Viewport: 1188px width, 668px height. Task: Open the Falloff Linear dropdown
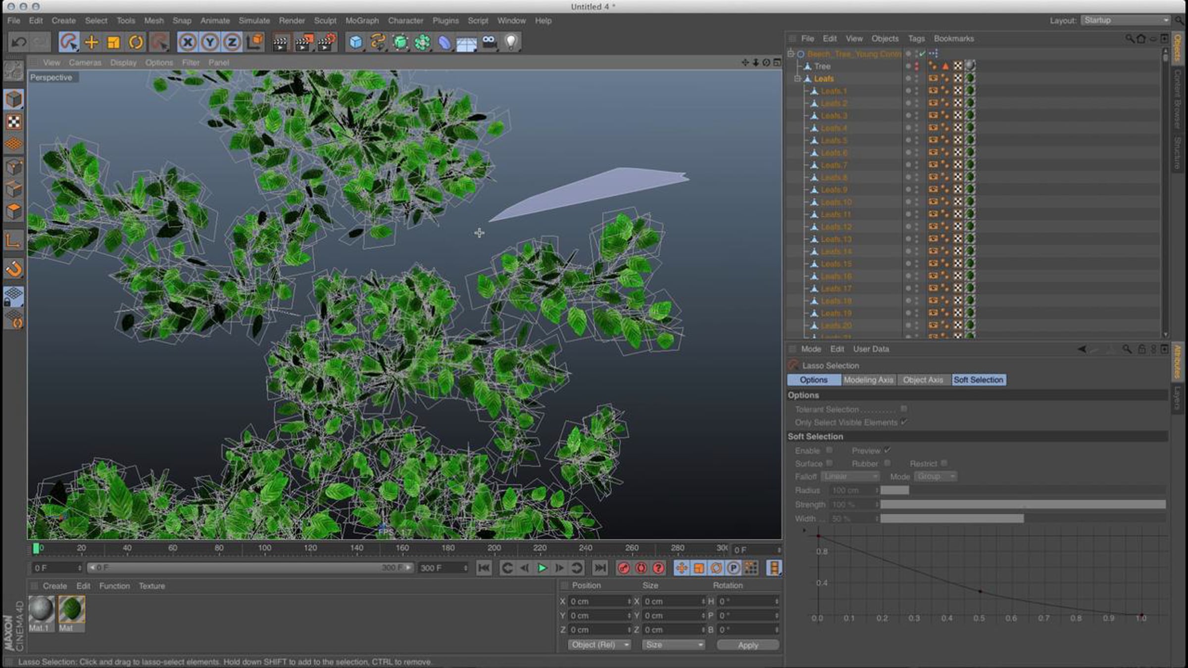(x=850, y=477)
